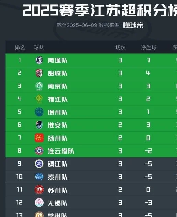Select the red 扬州队 badge

(x=39, y=138)
